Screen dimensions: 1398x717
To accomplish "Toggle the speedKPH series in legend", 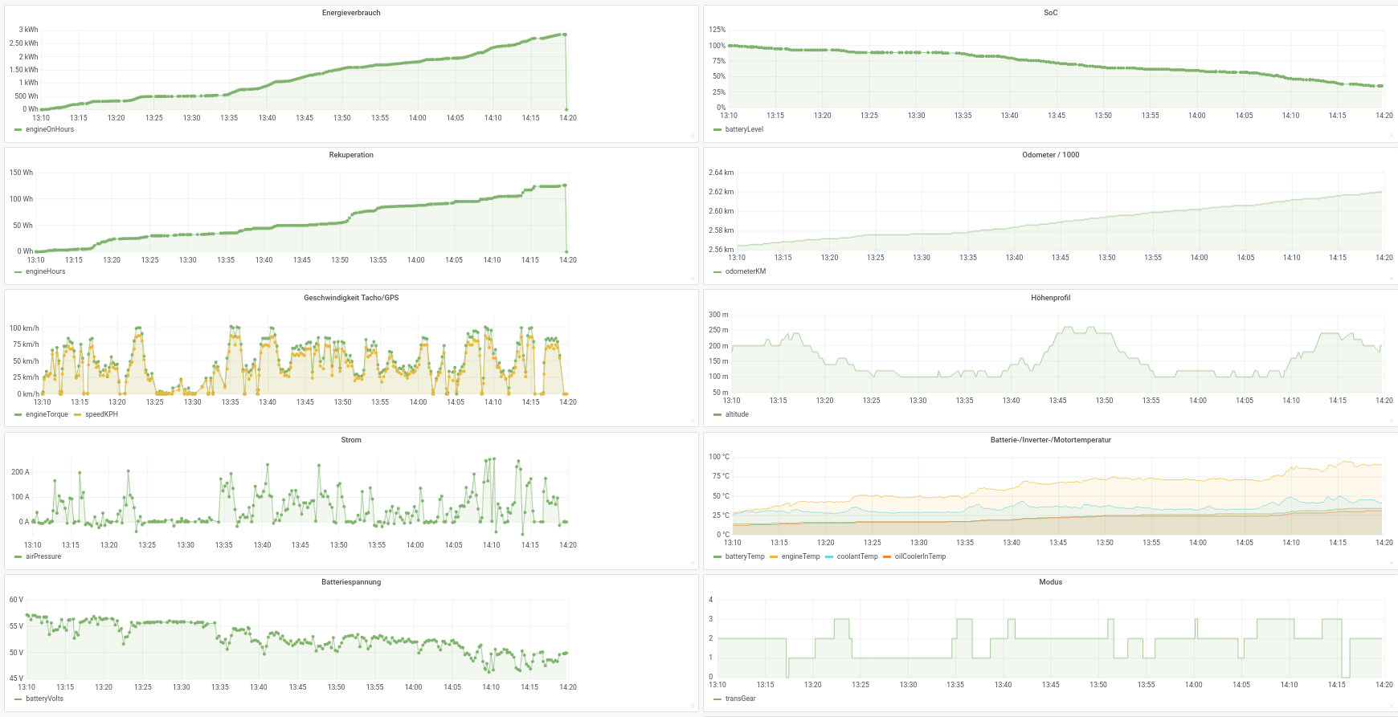I will pyautogui.click(x=101, y=414).
